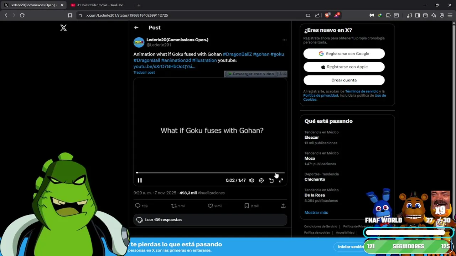Open the Brave VPN shield icon
Screen dimensions: 456x256
tap(442, 15)
